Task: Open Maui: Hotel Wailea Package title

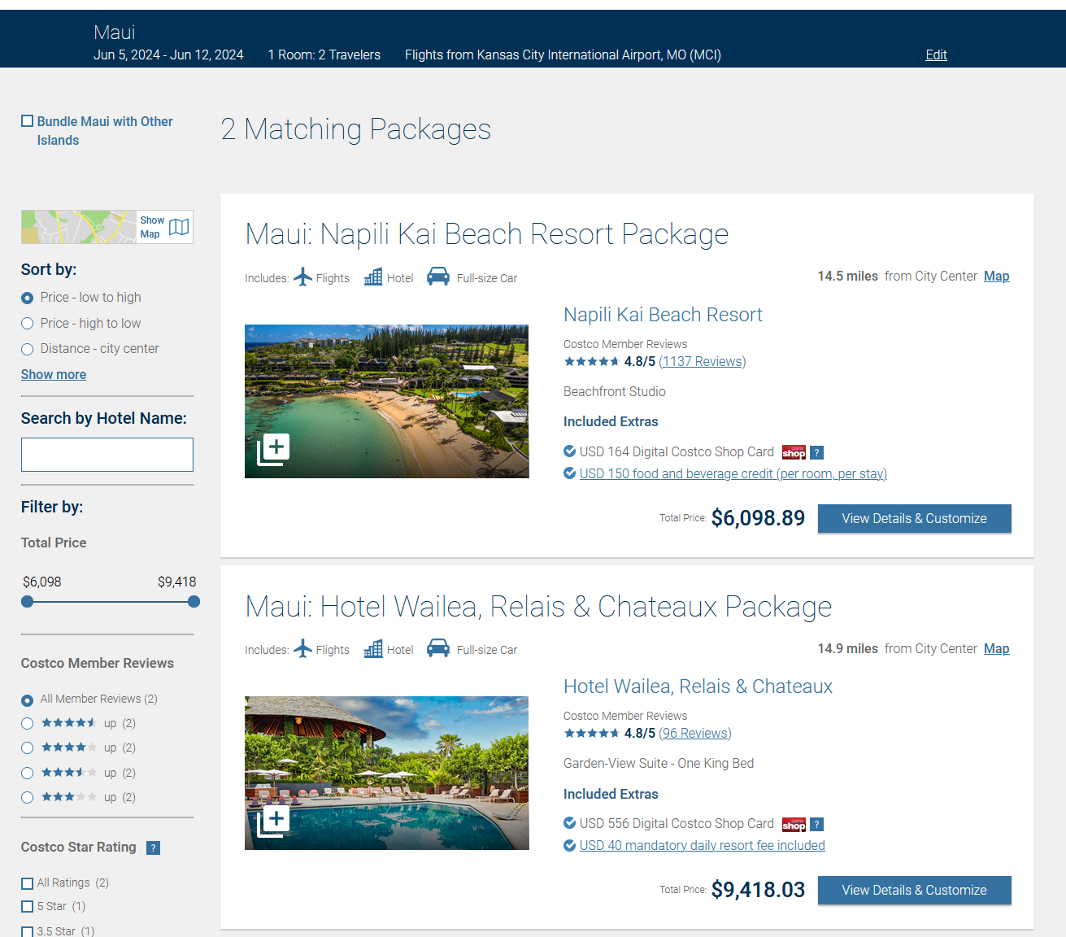Action: click(538, 607)
